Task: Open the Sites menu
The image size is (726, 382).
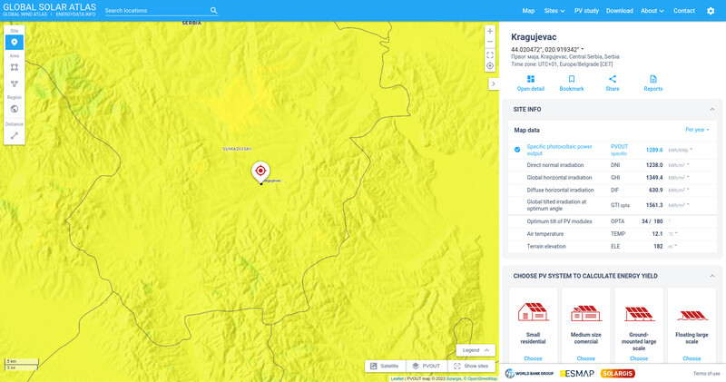Action: 554,11
